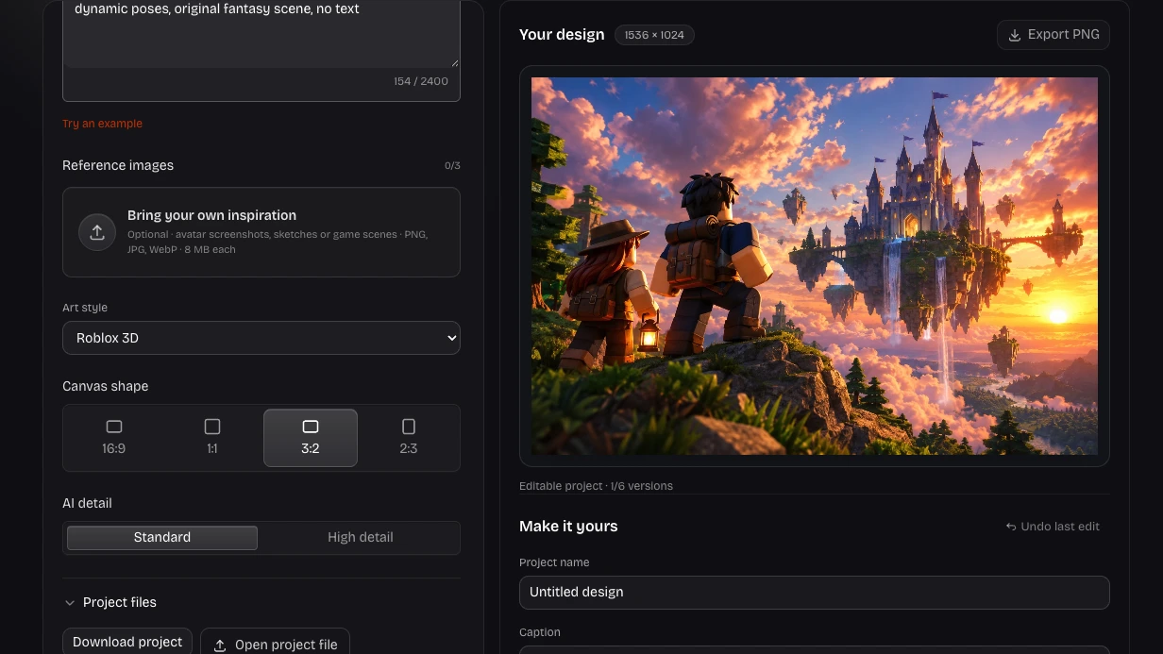Click the prompt text area
The image size is (1163, 654).
pos(261,34)
